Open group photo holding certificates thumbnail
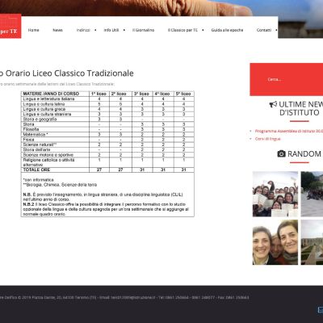 pyautogui.click(x=275, y=194)
